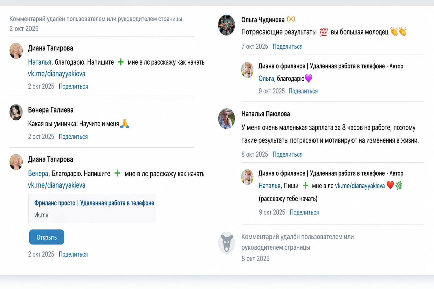434x289 pixels.
Task: Open the vk.me/dianayyakieva link in author's 9 окт reply
Action: point(360,186)
